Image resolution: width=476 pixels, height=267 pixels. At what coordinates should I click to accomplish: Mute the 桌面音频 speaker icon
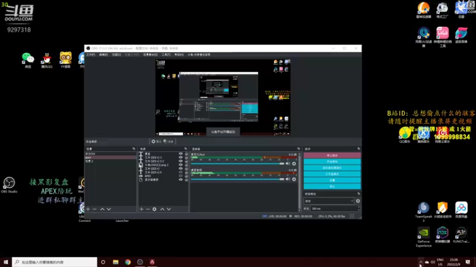pos(288,179)
